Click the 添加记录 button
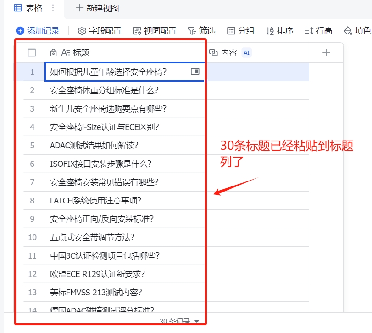 click(x=38, y=31)
